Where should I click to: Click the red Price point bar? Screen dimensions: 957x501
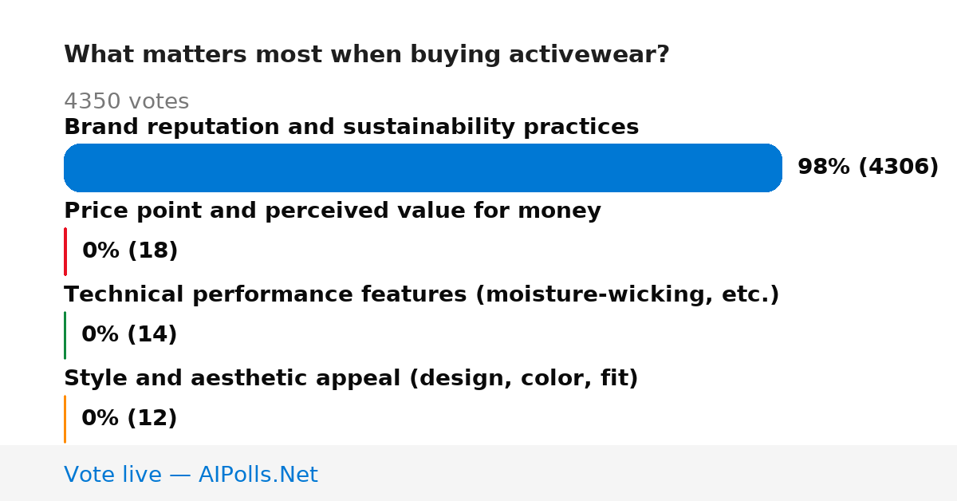tap(65, 251)
